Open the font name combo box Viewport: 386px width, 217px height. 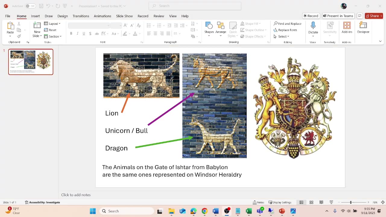click(89, 26)
